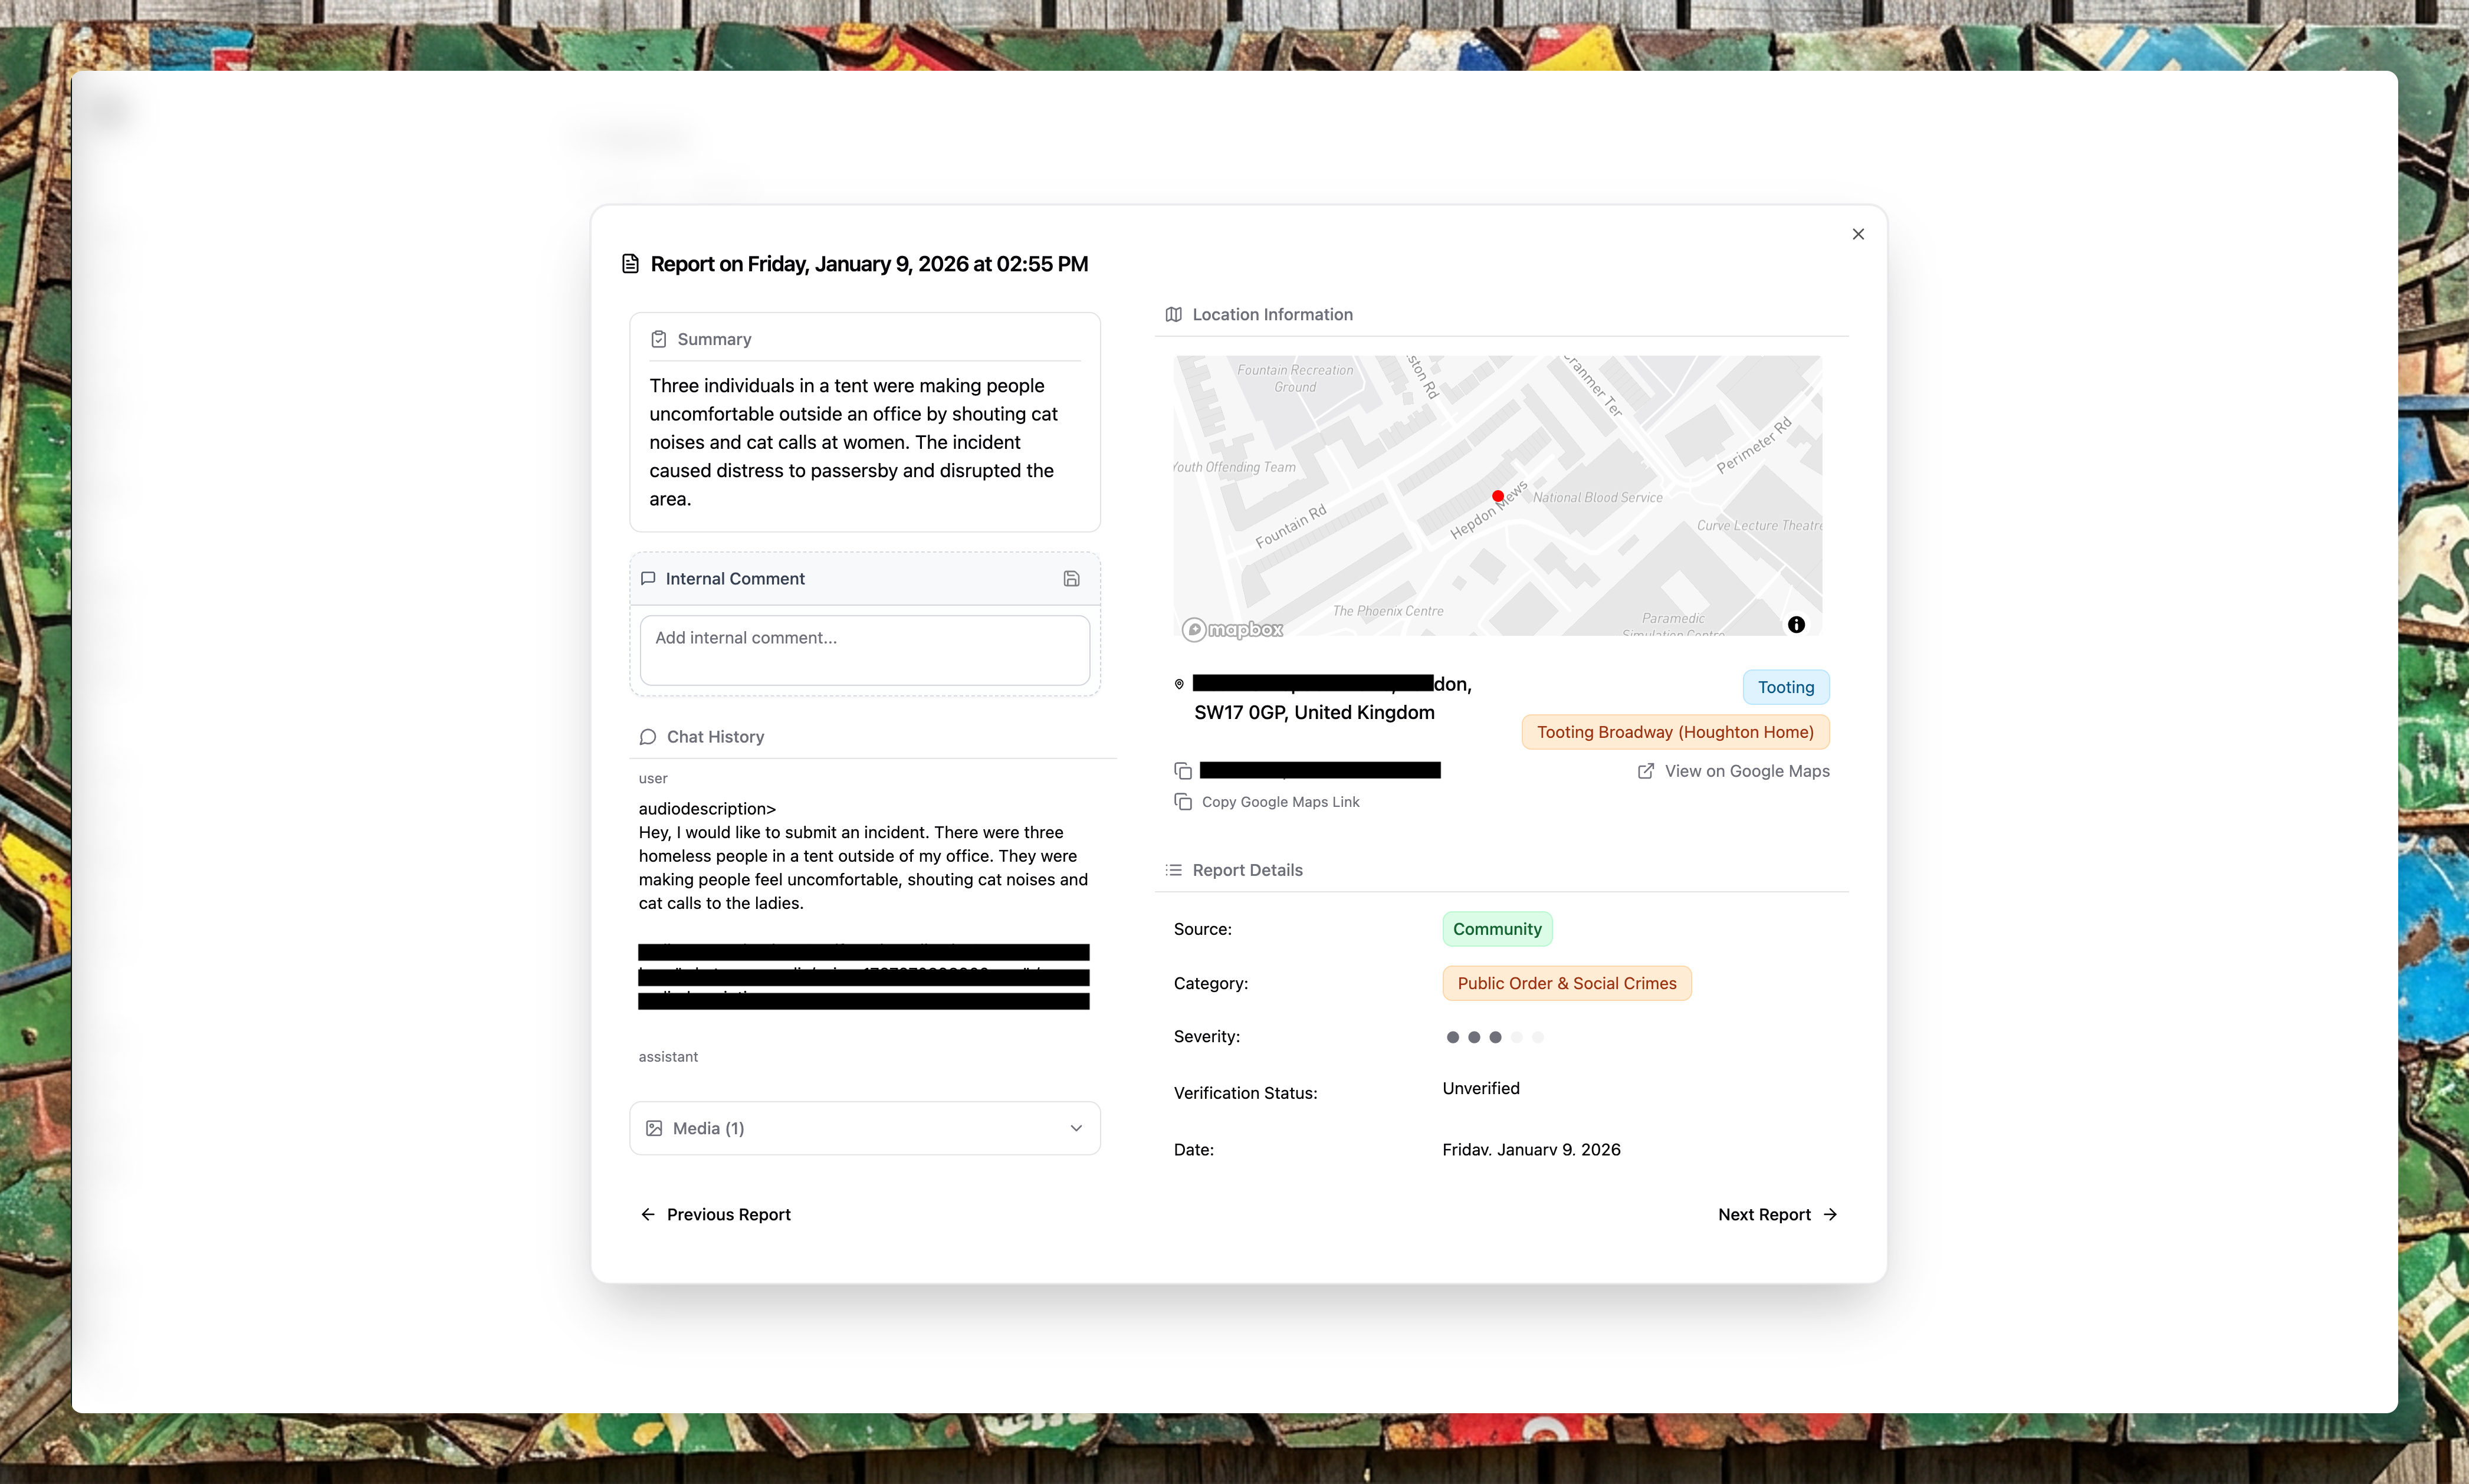Click the Public Order & Social Crimes badge

tap(1566, 983)
